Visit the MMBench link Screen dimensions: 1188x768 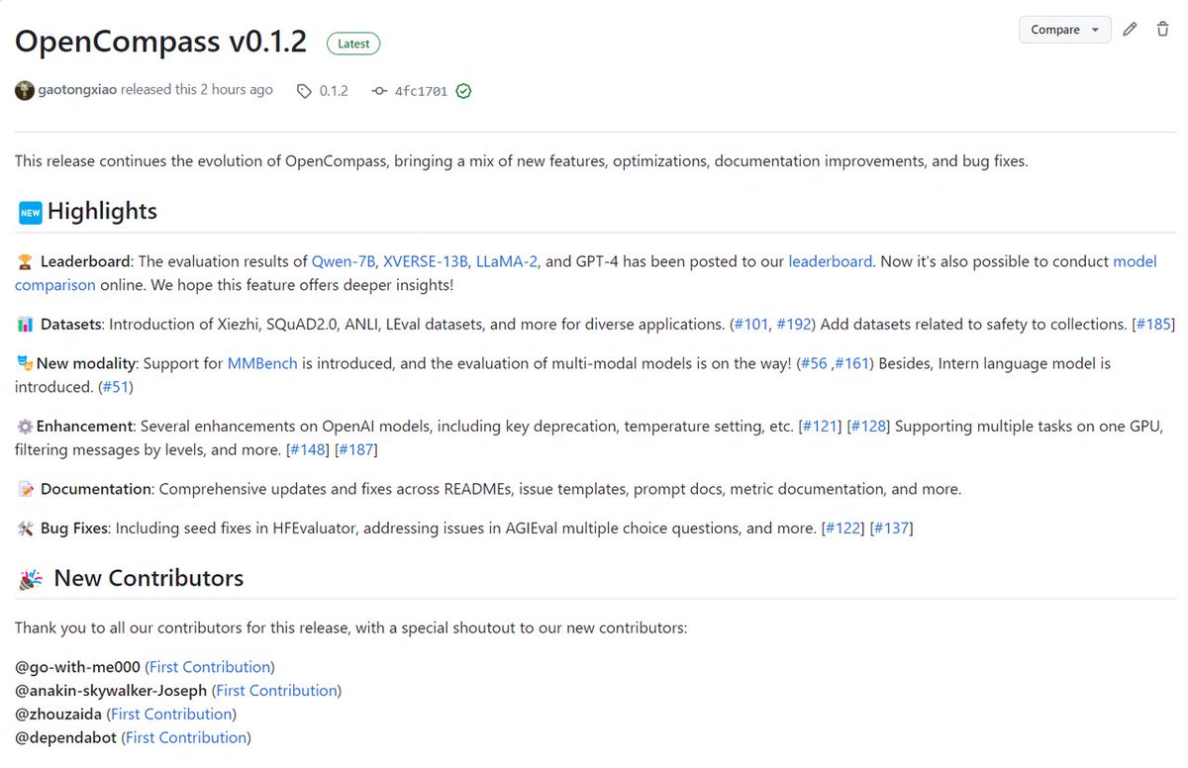click(263, 362)
